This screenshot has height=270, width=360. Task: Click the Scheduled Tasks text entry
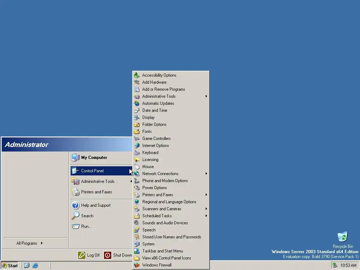[157, 216]
